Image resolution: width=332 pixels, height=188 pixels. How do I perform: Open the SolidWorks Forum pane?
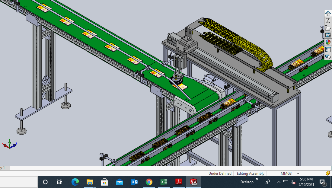(328, 57)
